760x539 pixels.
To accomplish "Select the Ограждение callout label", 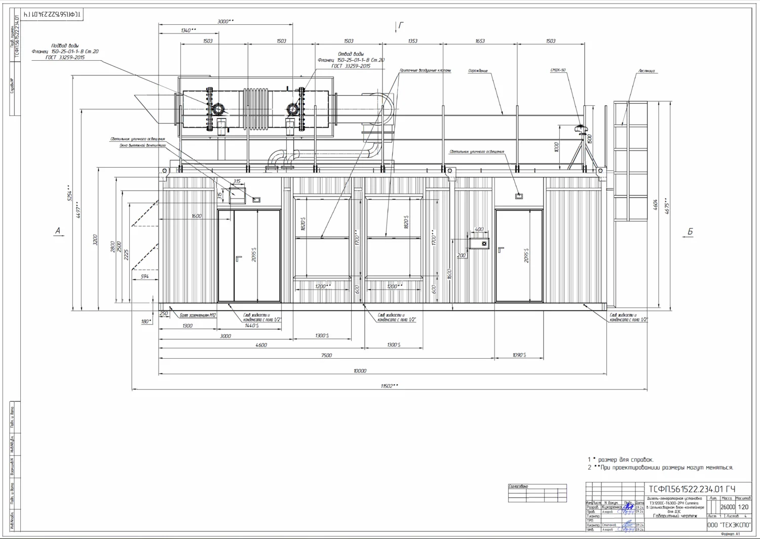I will 478,71.
